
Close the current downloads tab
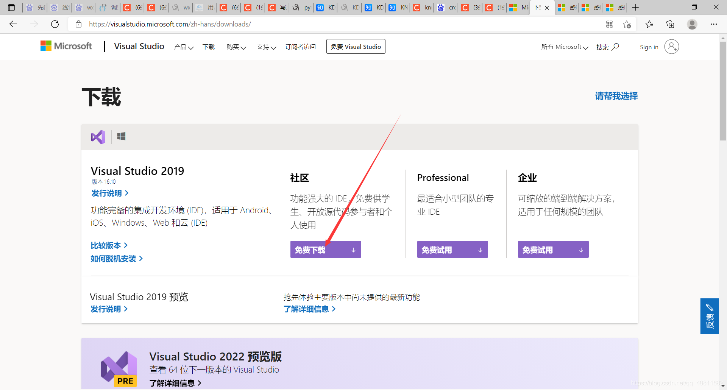pos(547,8)
